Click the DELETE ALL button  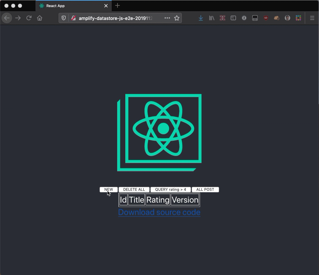(x=134, y=189)
